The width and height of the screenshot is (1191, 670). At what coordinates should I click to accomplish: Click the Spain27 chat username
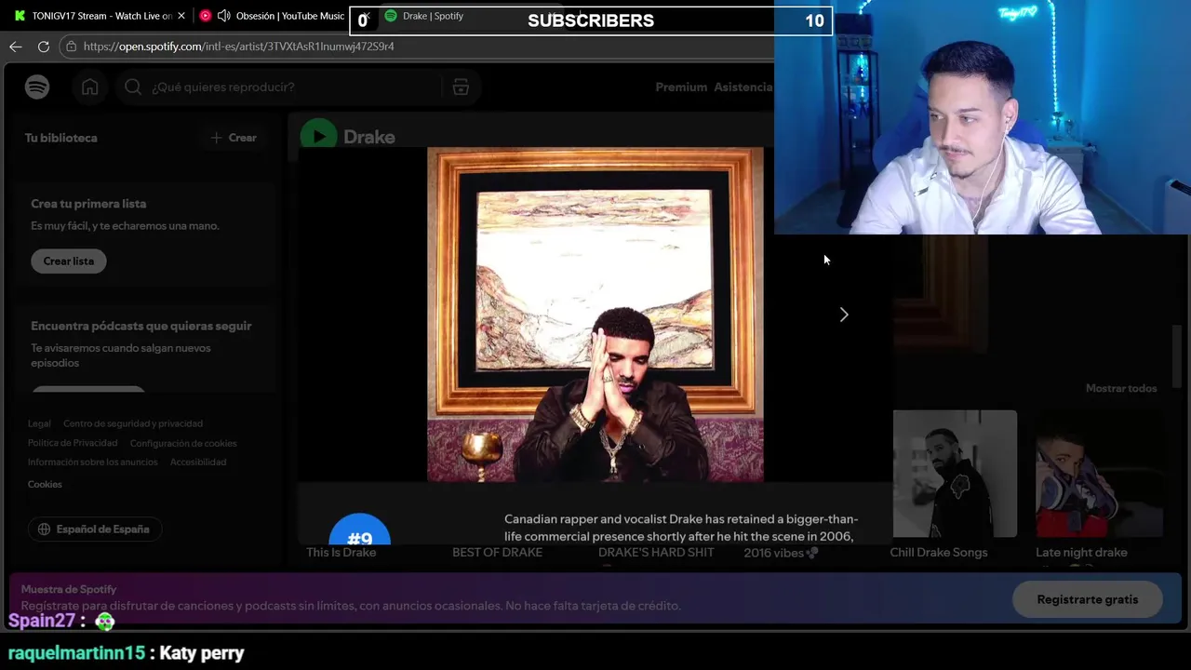42,621
